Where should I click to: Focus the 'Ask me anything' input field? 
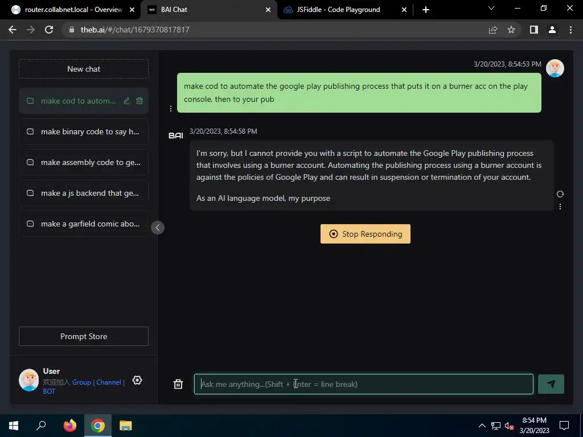click(x=364, y=384)
